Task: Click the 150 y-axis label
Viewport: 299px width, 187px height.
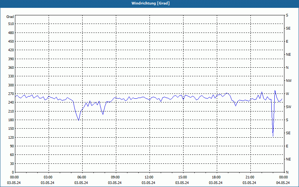Action: (11, 129)
